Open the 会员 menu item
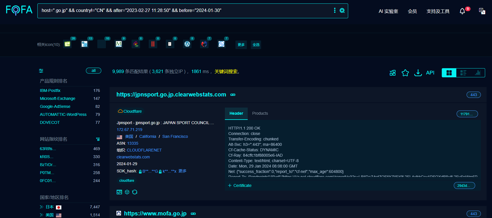Screen dimensions: 492x218 412,11
